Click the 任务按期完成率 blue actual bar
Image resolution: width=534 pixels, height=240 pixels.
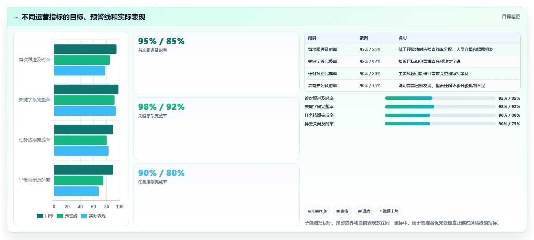(x=81, y=151)
